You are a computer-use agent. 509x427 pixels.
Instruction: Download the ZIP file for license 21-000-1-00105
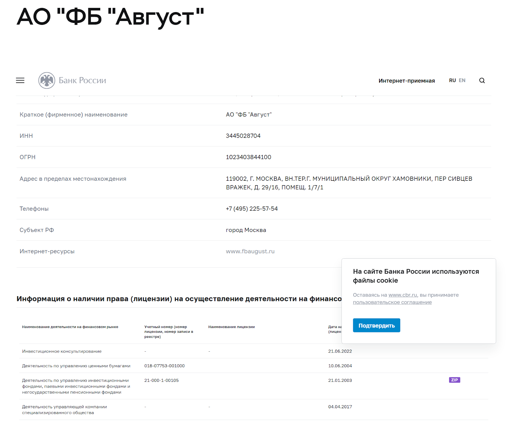454,380
